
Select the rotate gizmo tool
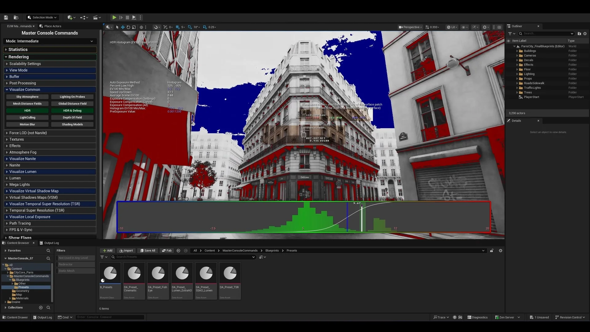coord(128,27)
